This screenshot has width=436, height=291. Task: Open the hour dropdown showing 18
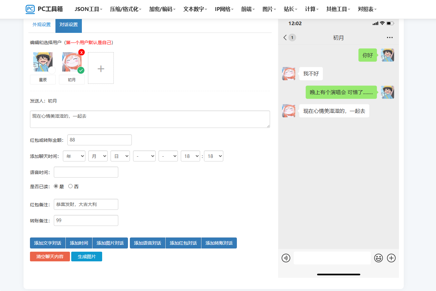click(x=190, y=156)
